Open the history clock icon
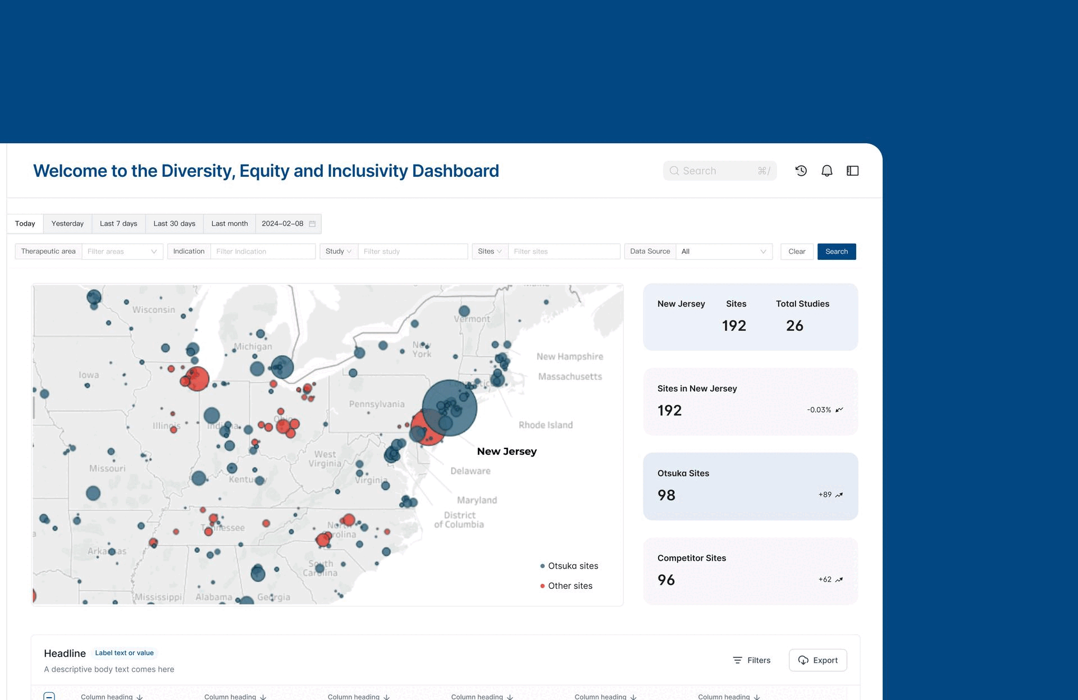 801,171
